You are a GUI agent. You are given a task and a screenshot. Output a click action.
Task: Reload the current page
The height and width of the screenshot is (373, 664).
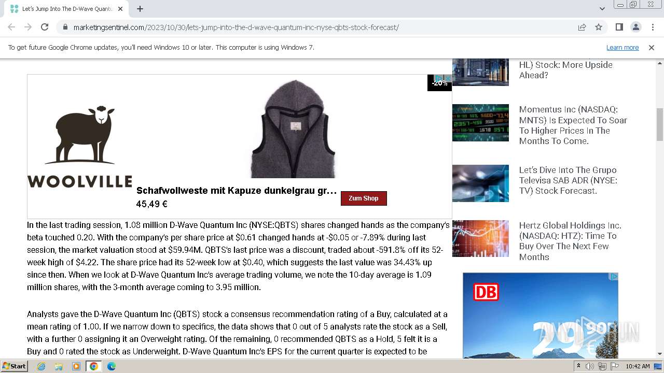45,27
